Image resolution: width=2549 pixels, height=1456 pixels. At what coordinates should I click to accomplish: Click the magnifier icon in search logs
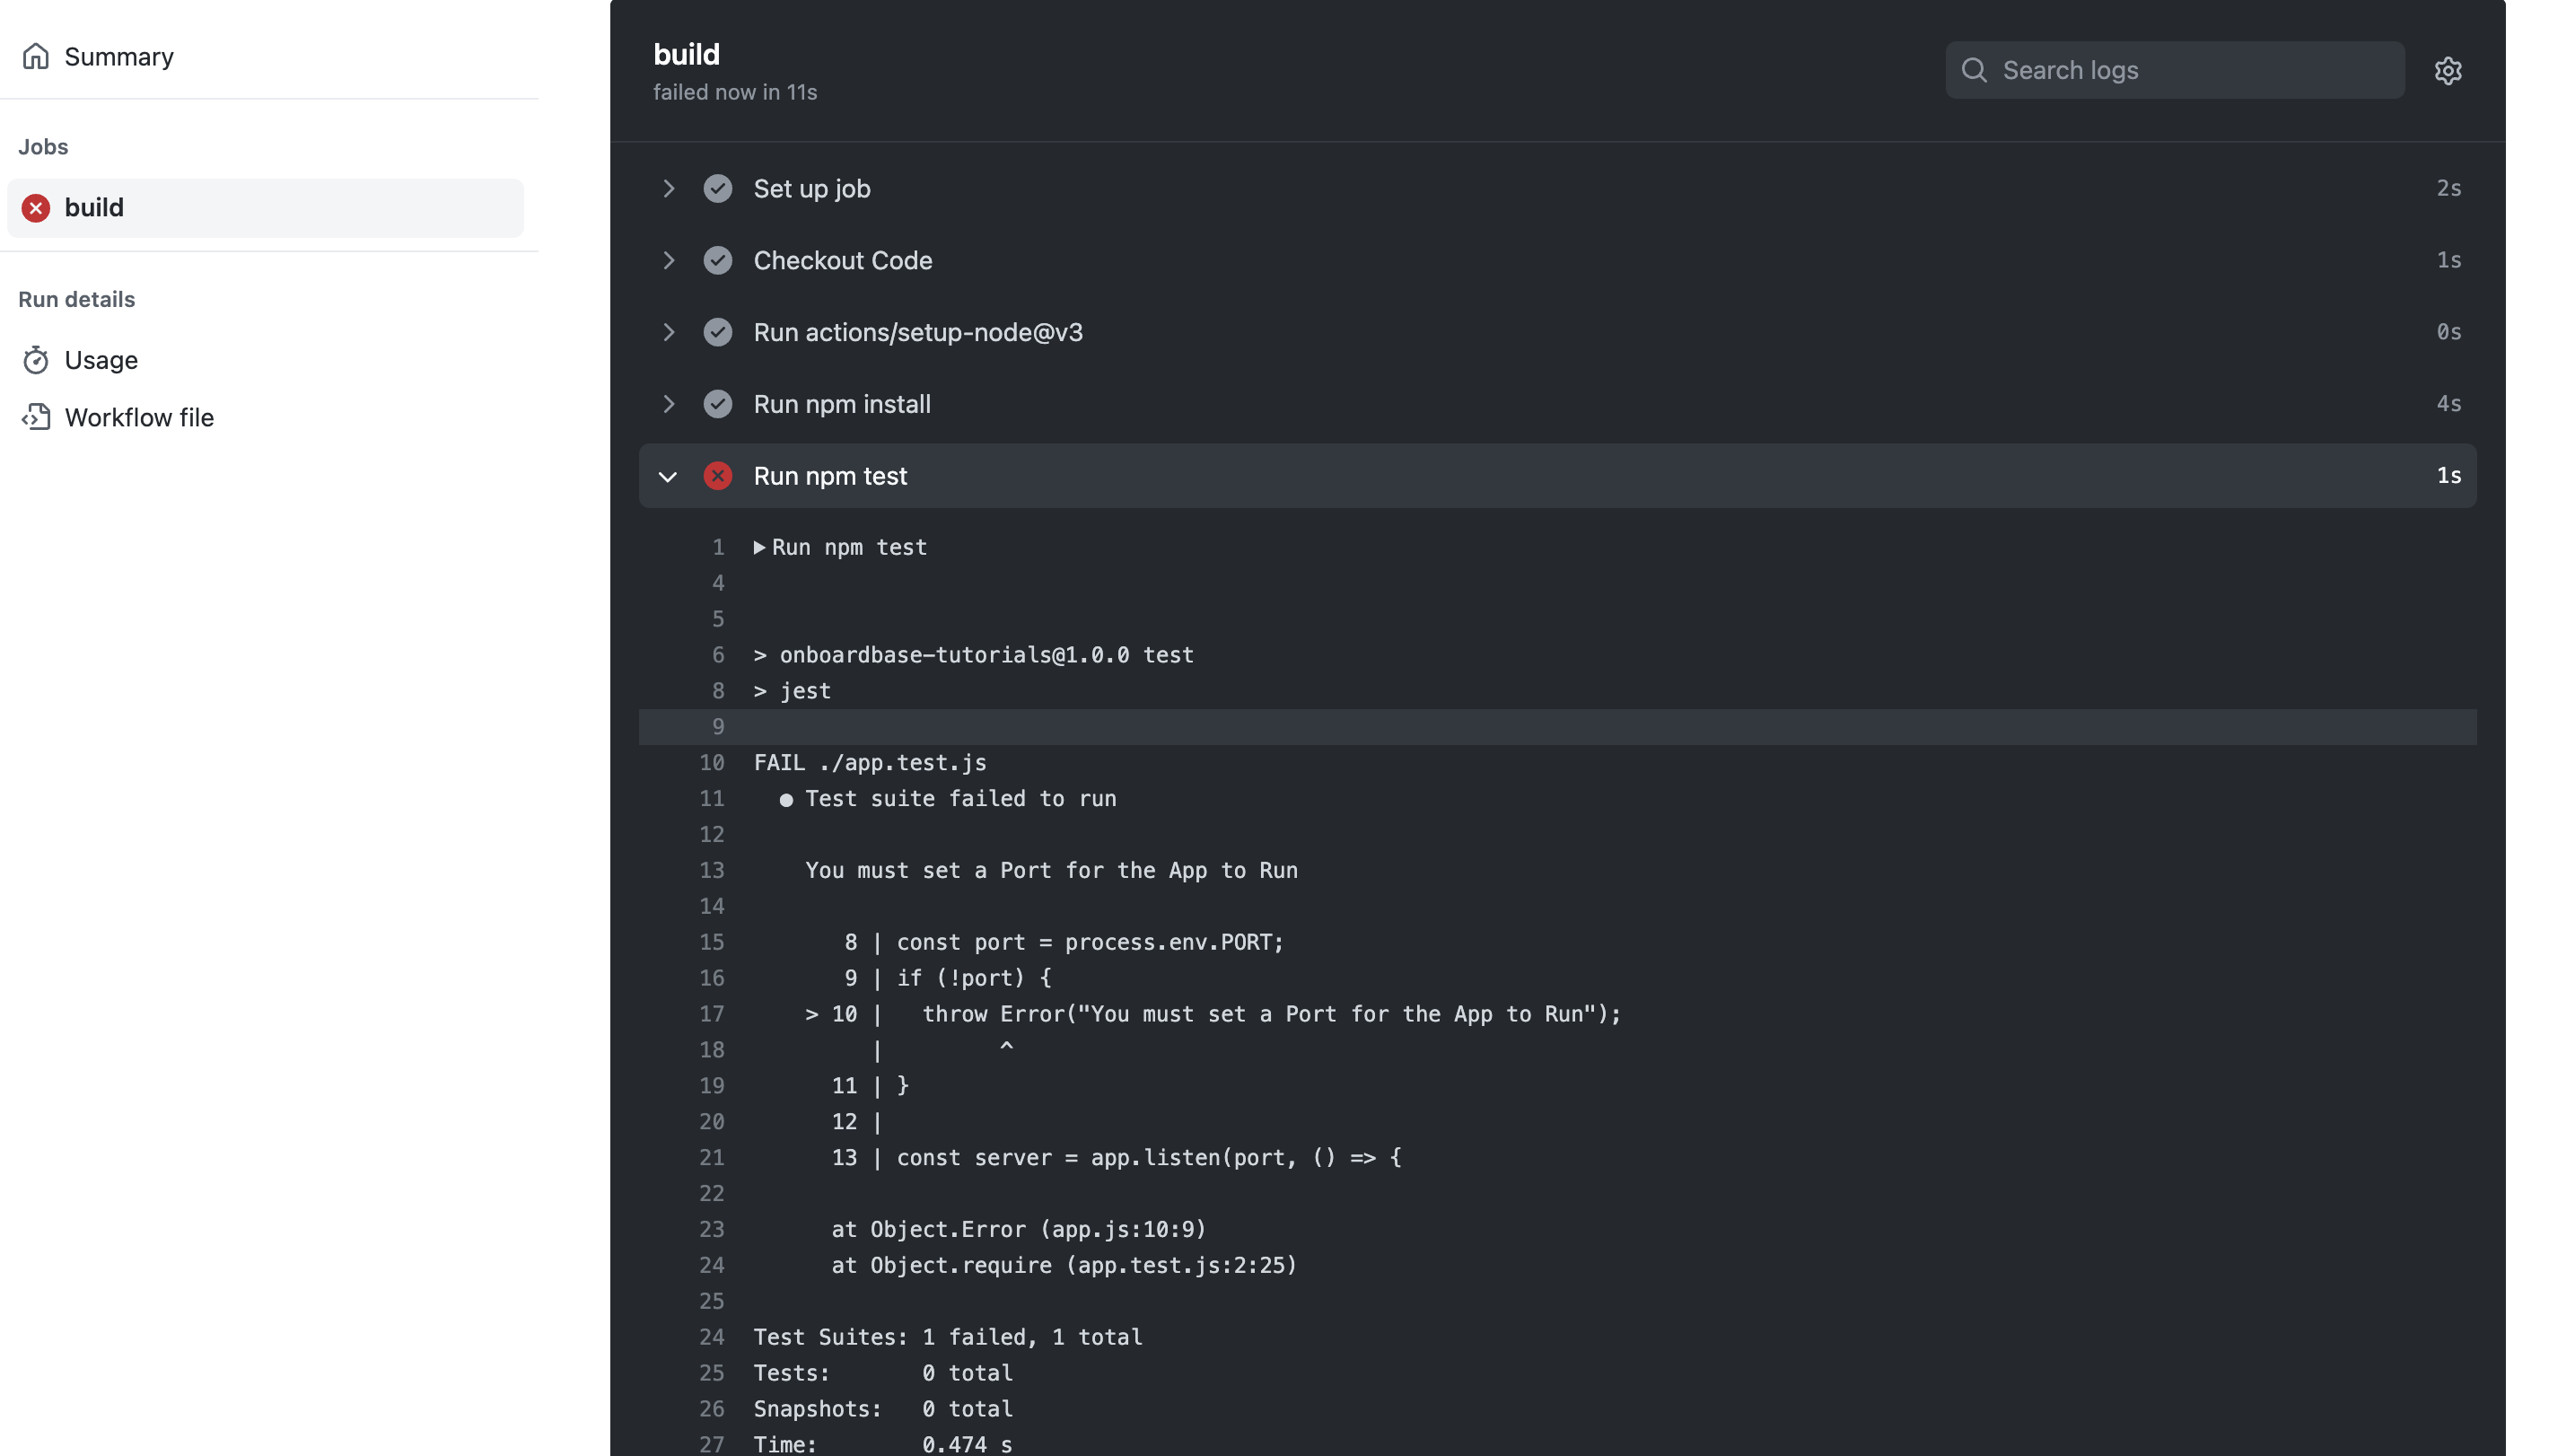point(1973,70)
